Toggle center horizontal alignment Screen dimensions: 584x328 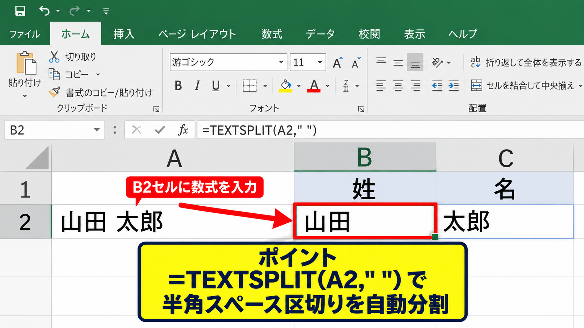click(x=398, y=85)
